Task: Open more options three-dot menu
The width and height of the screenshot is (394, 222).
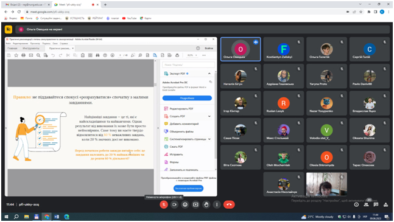Action: [217, 204]
